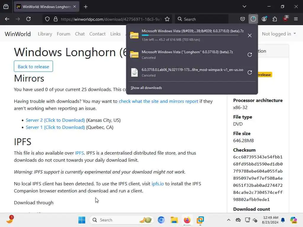The width and height of the screenshot is (303, 227).
Task: Open the Contact nav item
Action: pos(97,34)
